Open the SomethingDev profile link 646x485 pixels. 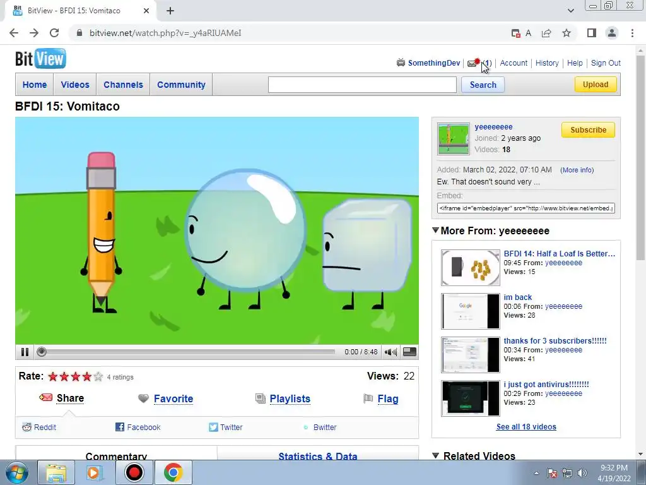click(434, 63)
